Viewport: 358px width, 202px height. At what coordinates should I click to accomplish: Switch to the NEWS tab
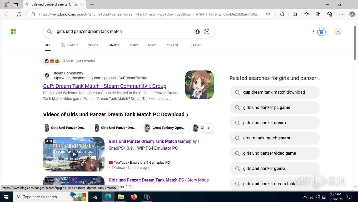pos(152,45)
